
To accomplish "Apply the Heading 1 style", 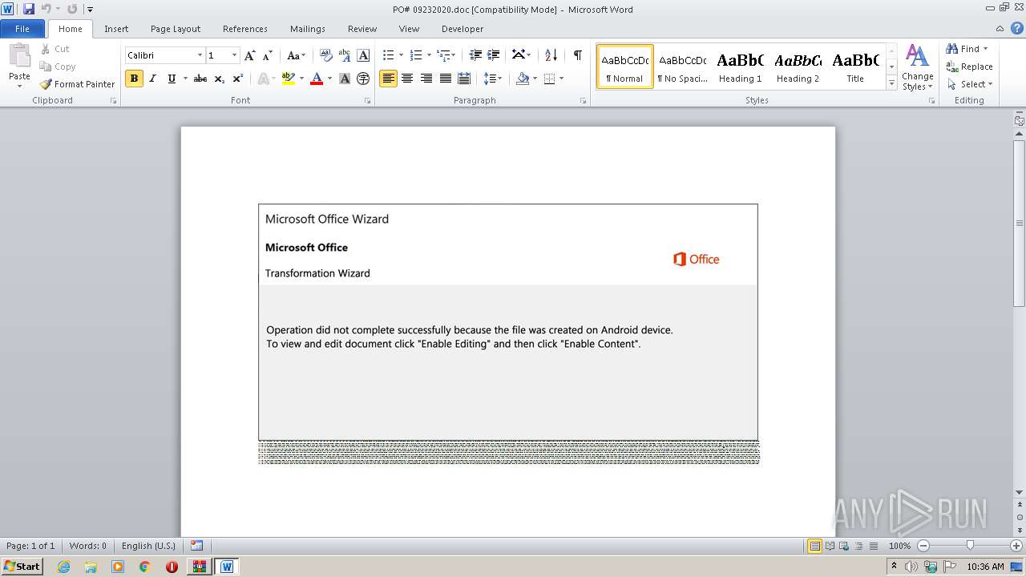I will point(740,67).
